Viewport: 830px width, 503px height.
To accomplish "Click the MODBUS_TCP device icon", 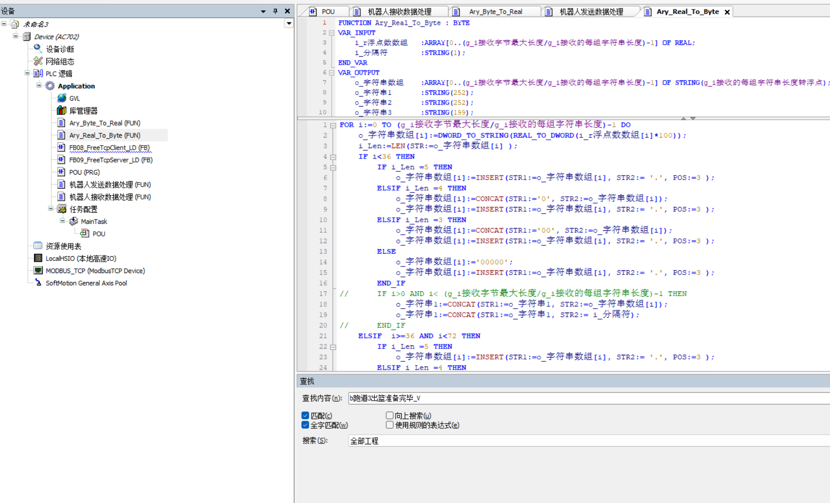I will 38,270.
